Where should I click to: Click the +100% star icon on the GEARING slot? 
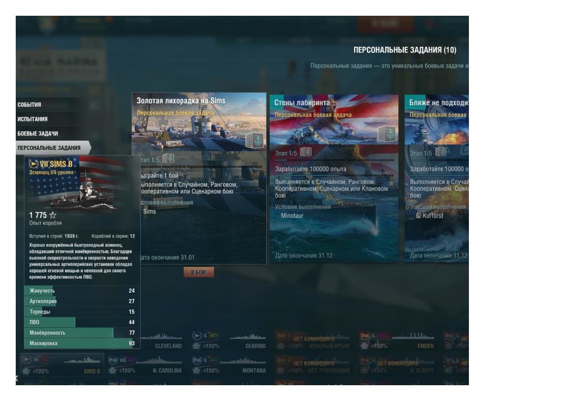click(197, 346)
